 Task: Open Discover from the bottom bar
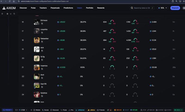coord(54,110)
